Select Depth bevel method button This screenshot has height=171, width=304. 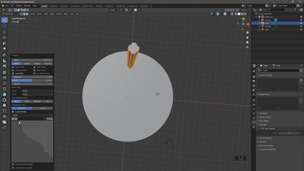(x=37, y=64)
